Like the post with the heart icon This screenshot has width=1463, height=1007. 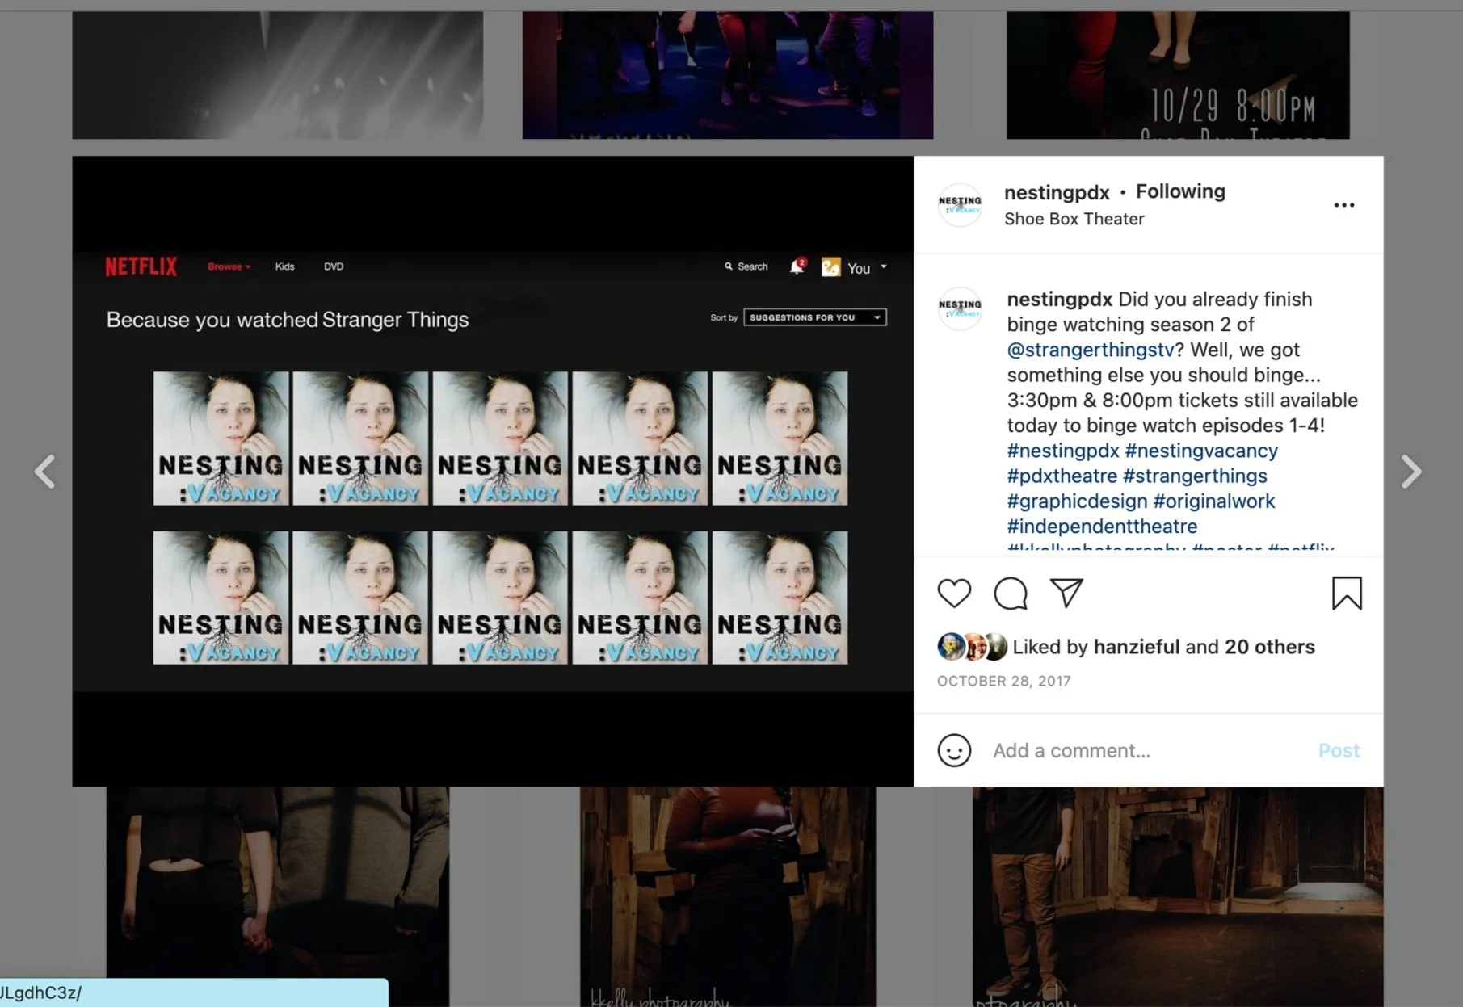954,594
